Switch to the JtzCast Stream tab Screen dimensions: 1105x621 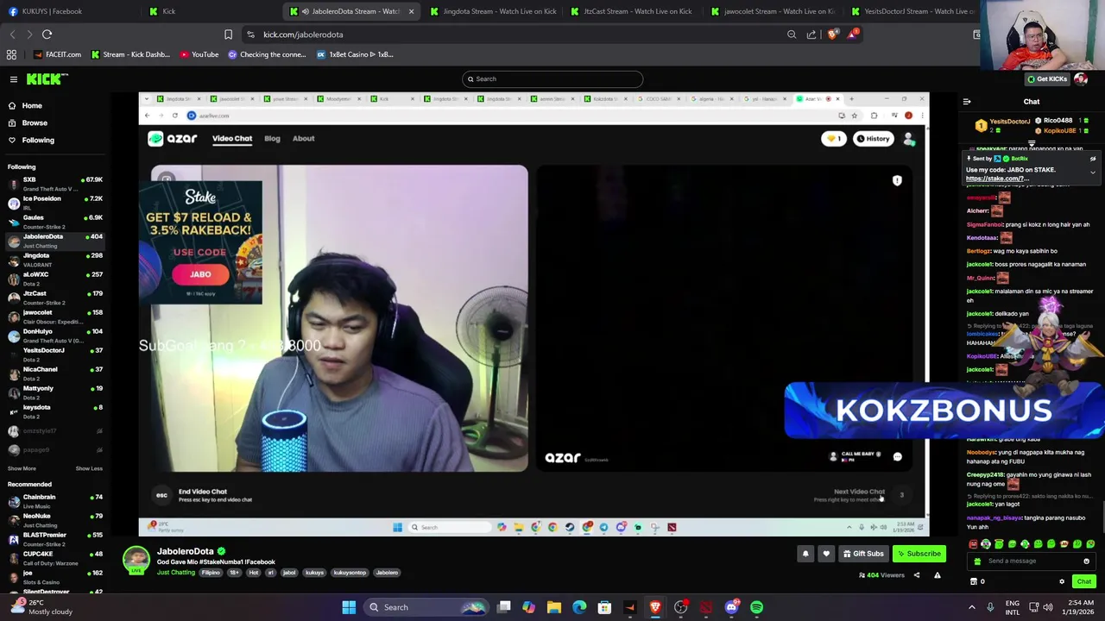(635, 11)
